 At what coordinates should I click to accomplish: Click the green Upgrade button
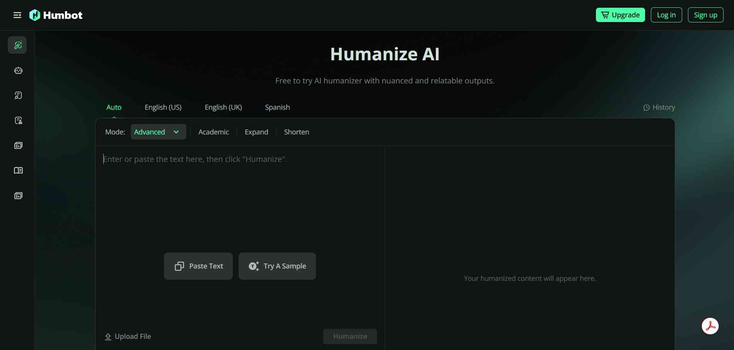coord(620,15)
